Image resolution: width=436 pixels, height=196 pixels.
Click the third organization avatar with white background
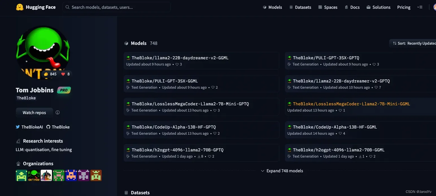pyautogui.click(x=46, y=175)
